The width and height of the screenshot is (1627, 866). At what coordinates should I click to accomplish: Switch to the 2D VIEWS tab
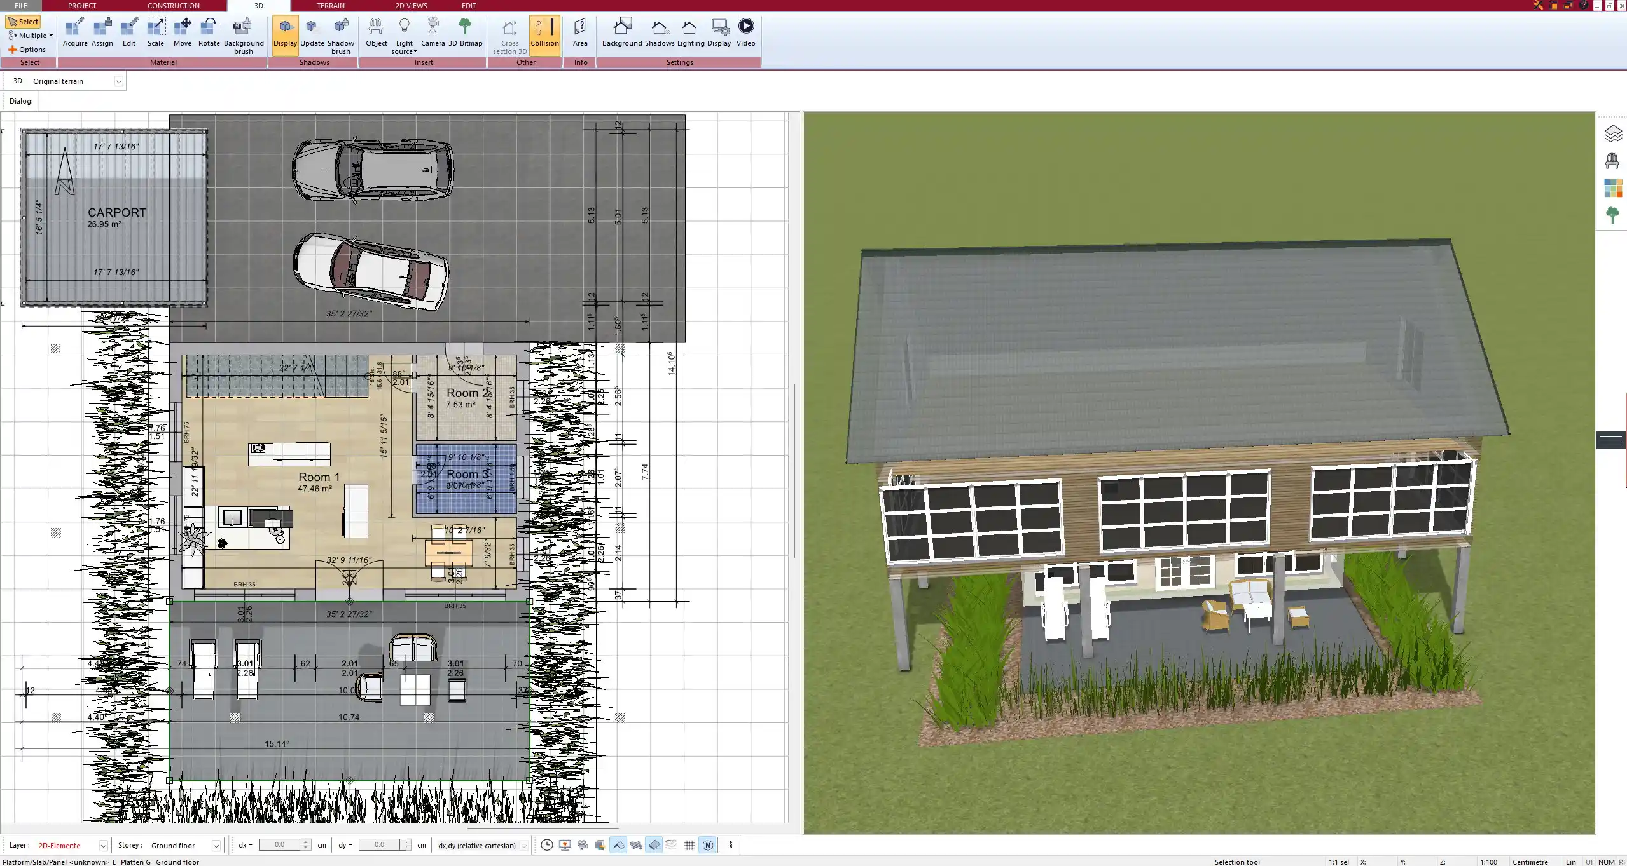[411, 6]
